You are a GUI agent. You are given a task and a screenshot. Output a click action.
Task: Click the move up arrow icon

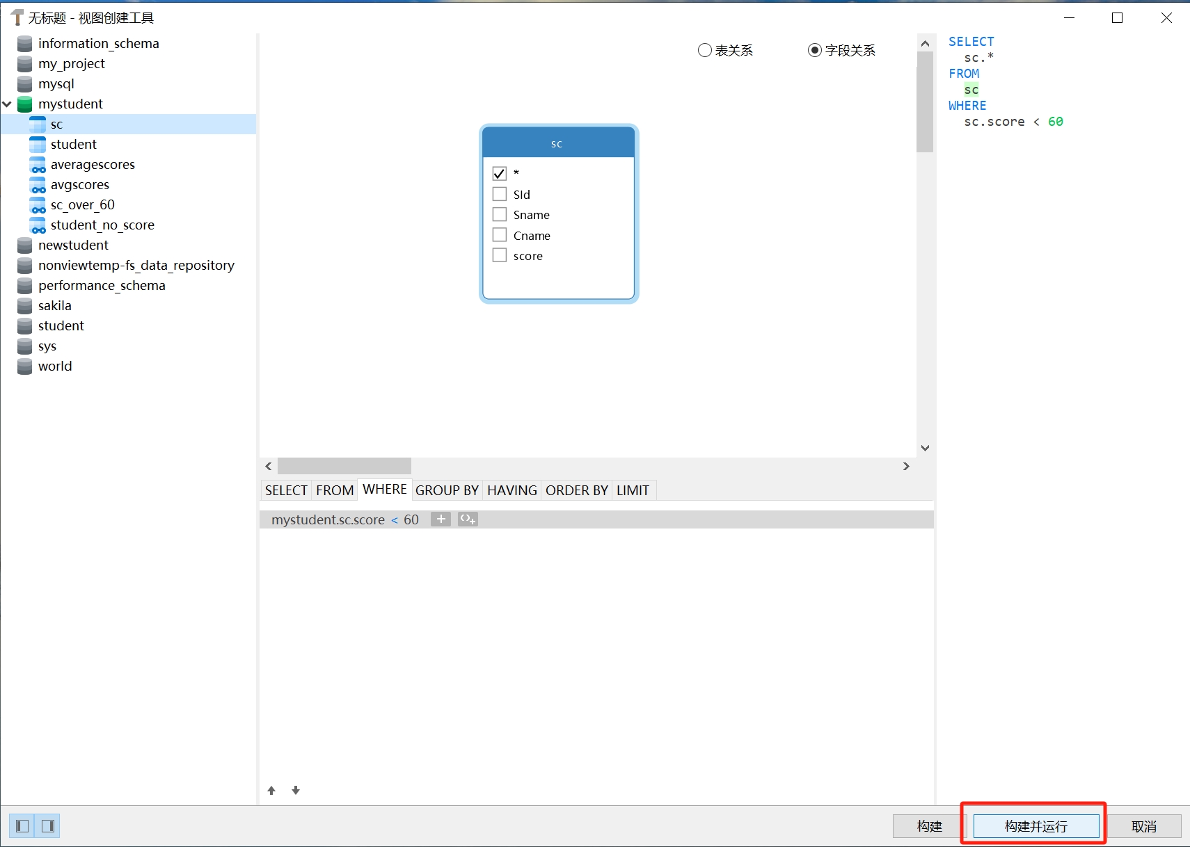(x=271, y=790)
